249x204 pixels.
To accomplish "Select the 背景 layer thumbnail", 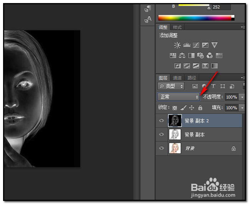I will [x=175, y=148].
